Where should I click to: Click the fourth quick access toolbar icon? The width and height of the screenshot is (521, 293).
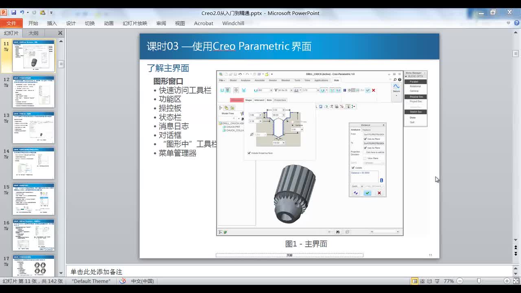43,13
